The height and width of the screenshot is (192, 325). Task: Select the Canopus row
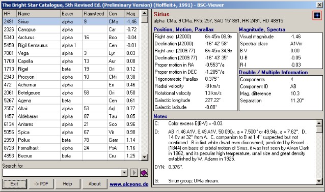71,29
